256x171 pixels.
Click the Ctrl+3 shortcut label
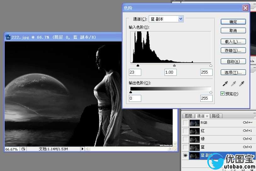coord(247,147)
